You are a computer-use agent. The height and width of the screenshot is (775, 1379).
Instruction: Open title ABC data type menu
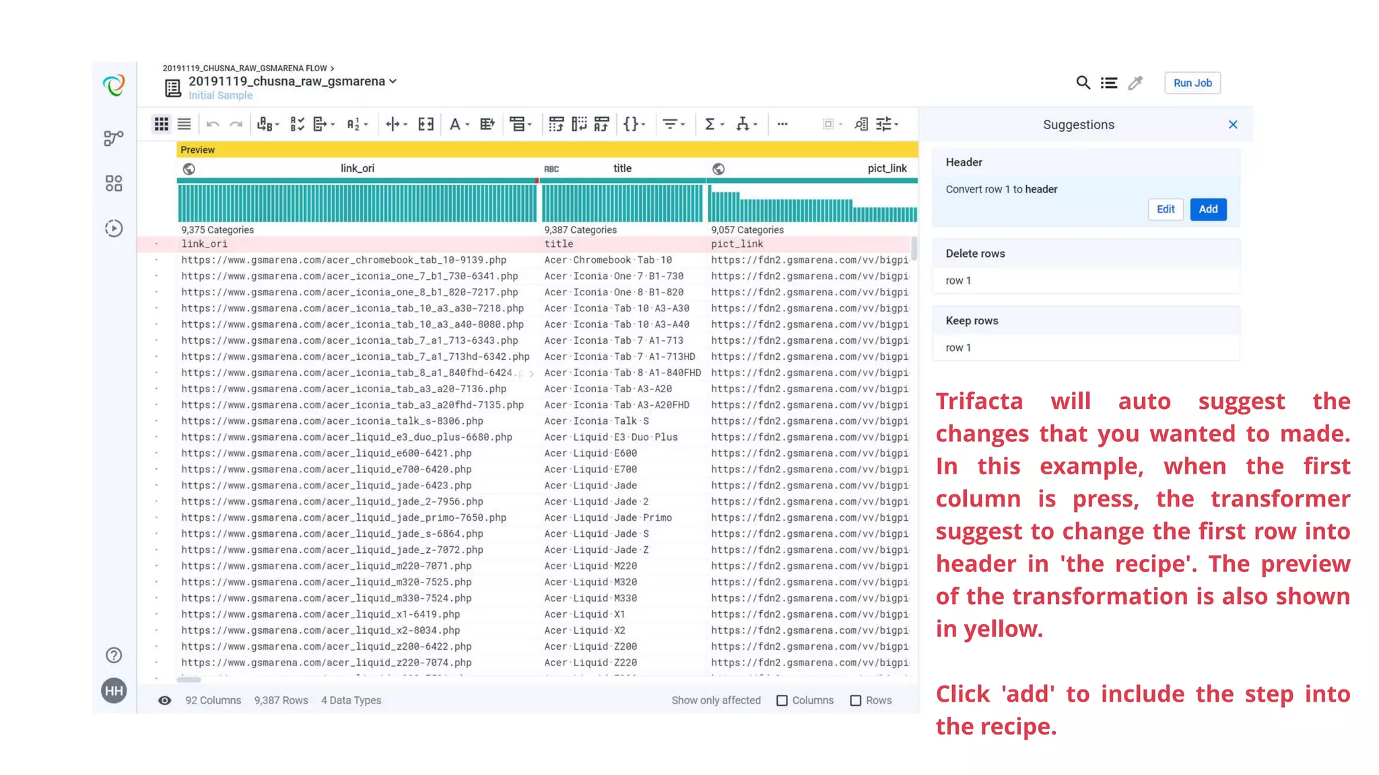[551, 169]
